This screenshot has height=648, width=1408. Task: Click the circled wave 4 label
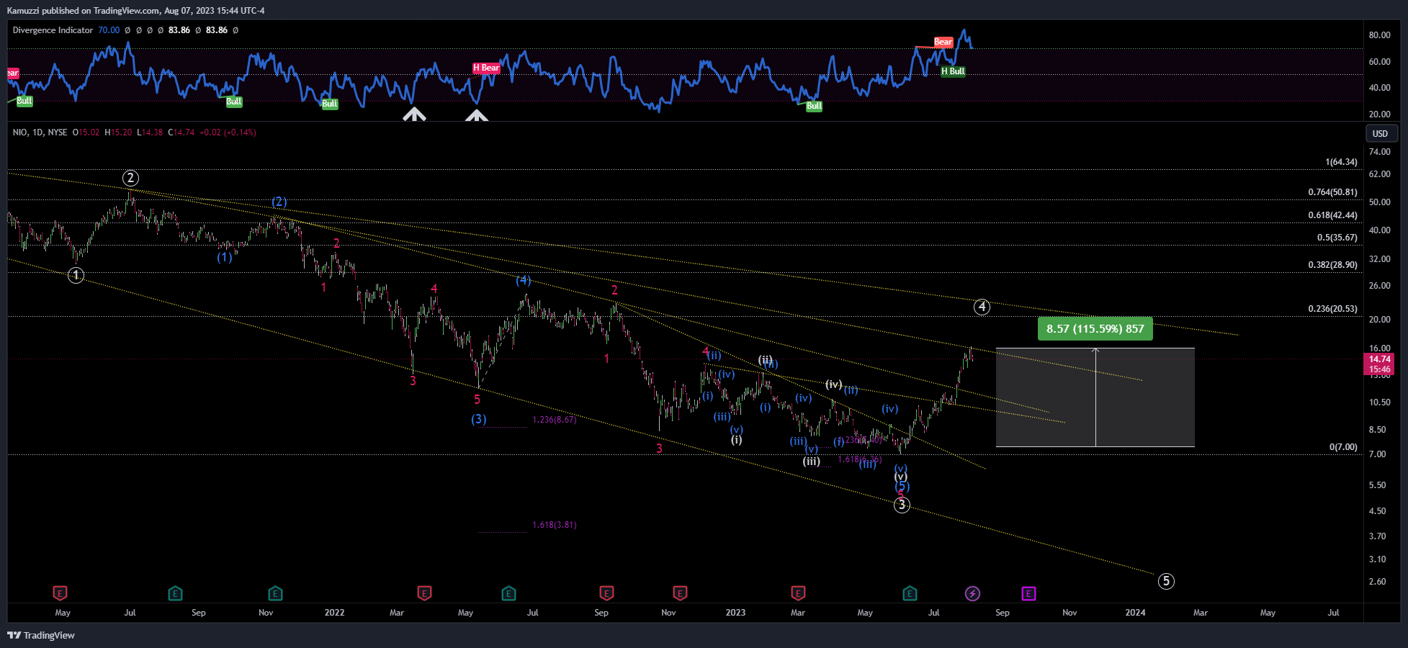click(982, 307)
